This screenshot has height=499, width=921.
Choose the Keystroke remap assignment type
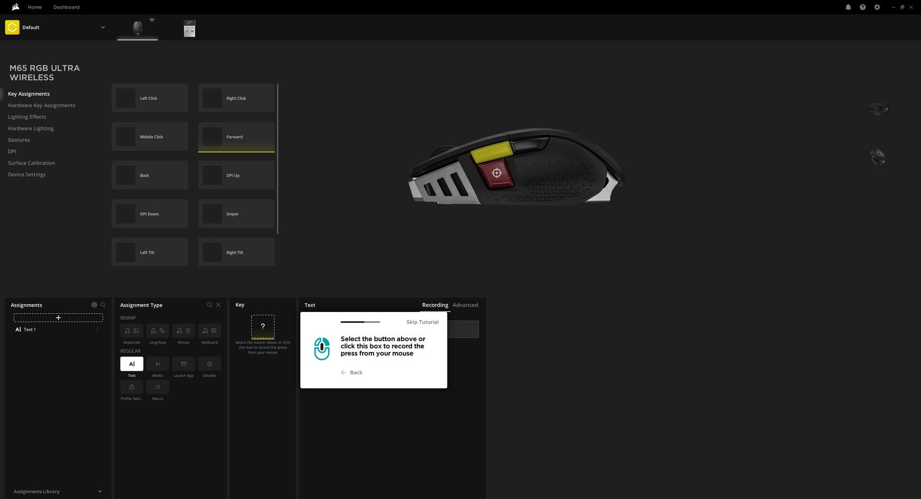point(131,331)
